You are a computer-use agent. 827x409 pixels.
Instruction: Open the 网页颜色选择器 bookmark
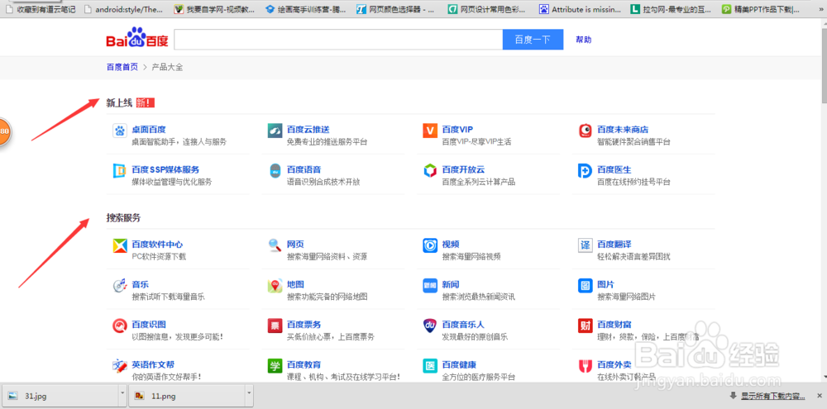pos(396,9)
